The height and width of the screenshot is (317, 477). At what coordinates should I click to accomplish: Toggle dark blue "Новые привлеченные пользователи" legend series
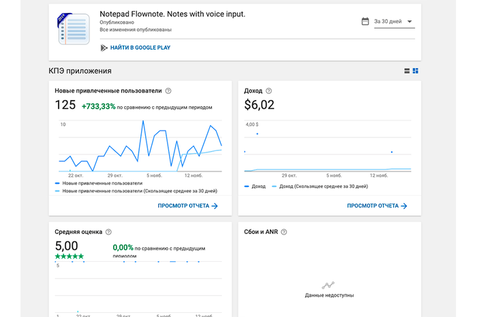tap(102, 184)
